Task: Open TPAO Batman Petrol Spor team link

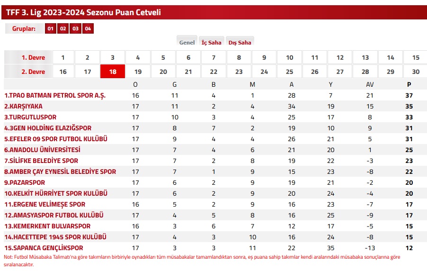Action: coord(55,95)
